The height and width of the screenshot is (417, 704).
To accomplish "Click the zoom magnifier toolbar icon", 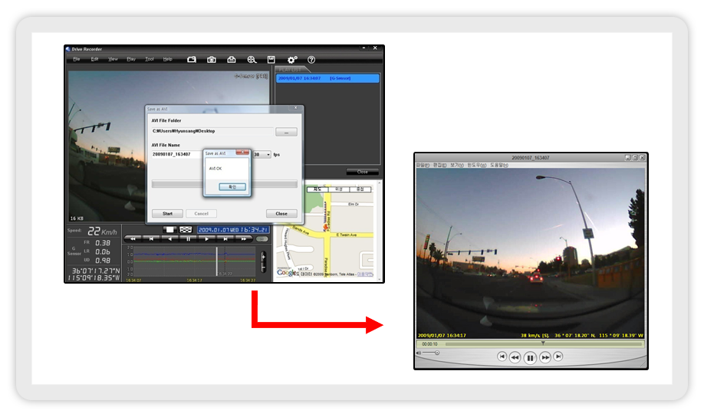I will tap(252, 59).
